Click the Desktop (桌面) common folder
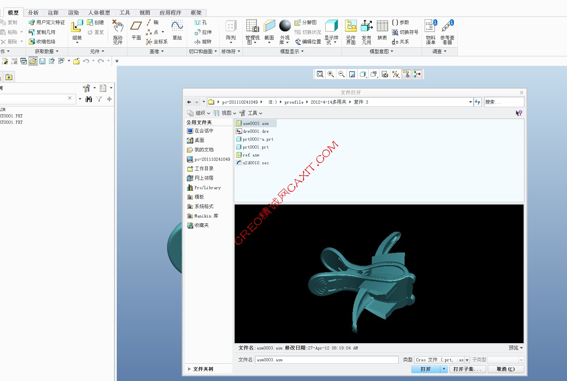Viewport: 567px width, 381px height. (x=196, y=140)
